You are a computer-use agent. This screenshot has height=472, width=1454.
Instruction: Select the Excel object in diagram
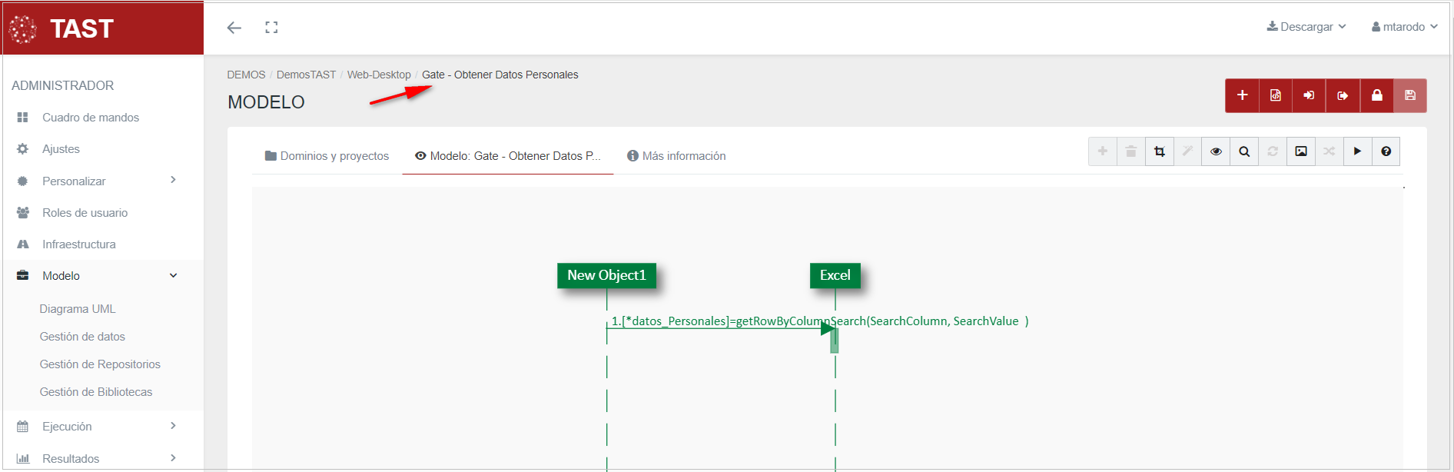pyautogui.click(x=835, y=275)
